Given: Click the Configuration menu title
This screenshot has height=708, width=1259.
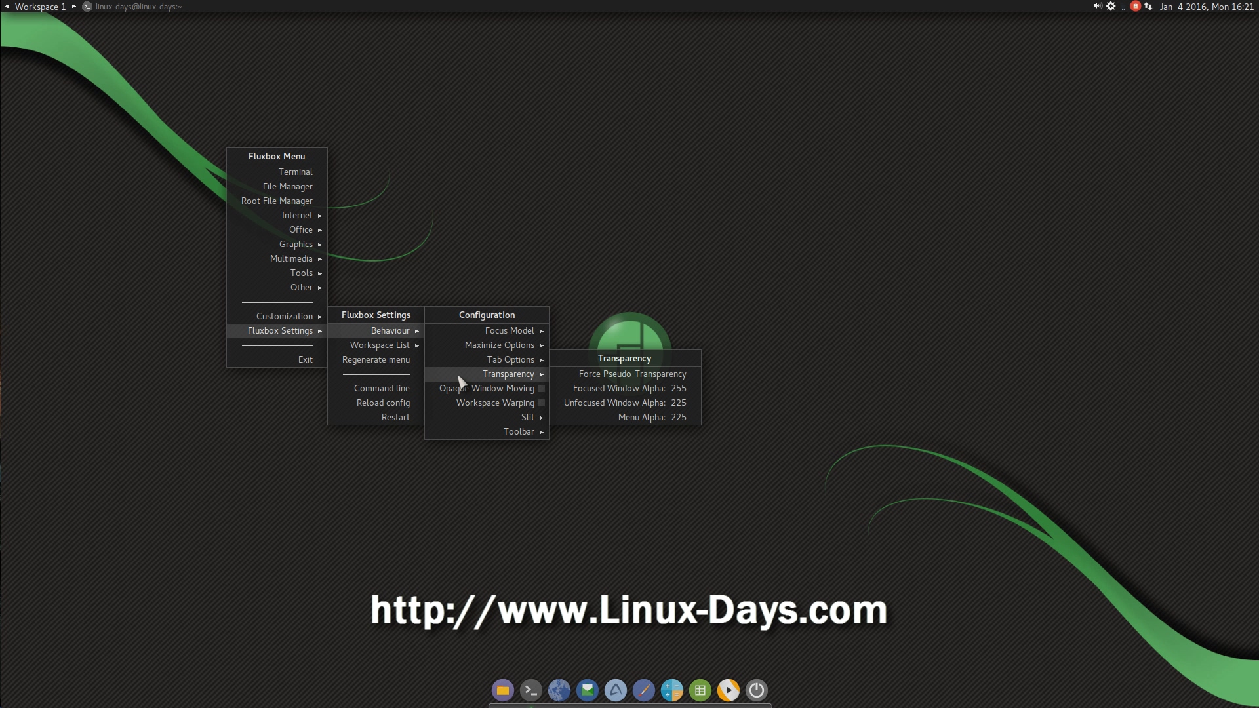Looking at the screenshot, I should point(487,315).
